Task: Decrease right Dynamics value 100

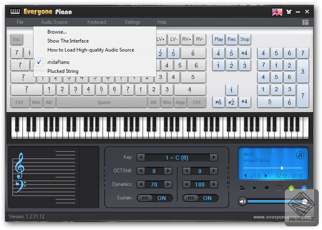Action: click(187, 185)
